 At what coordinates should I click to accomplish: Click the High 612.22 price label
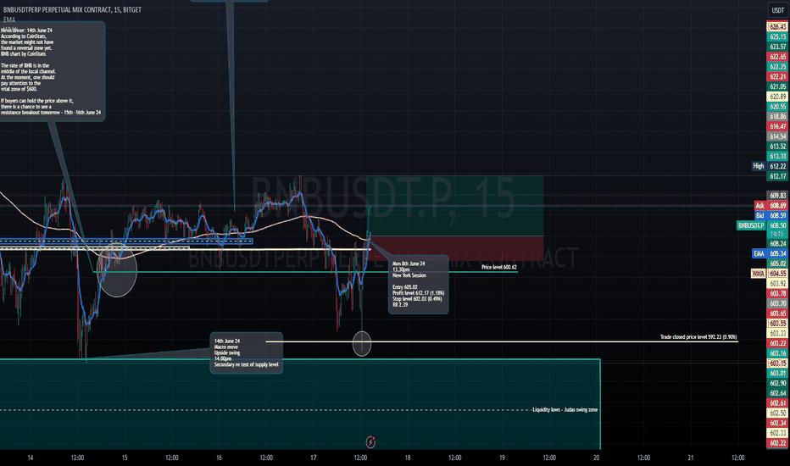[770, 166]
